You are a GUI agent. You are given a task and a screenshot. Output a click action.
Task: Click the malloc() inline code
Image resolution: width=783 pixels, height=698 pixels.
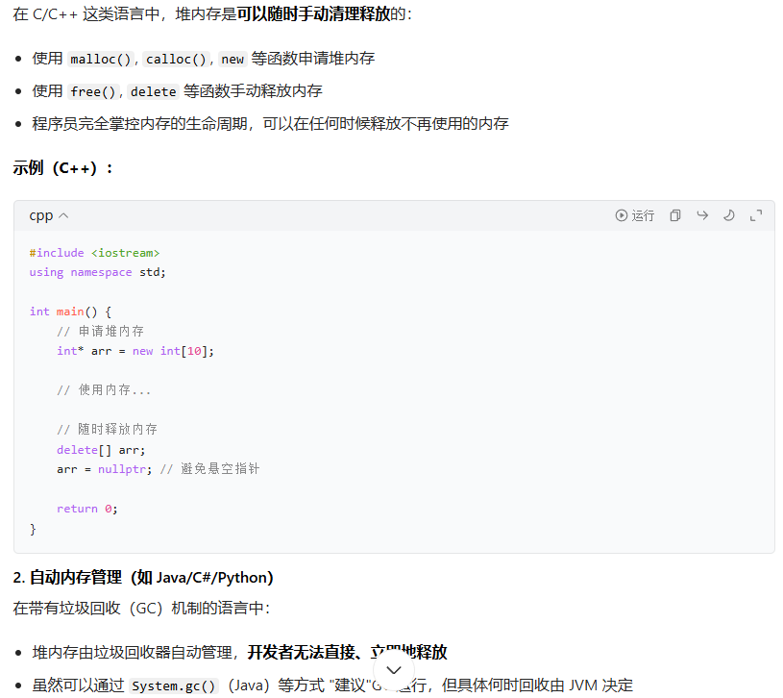(x=101, y=59)
